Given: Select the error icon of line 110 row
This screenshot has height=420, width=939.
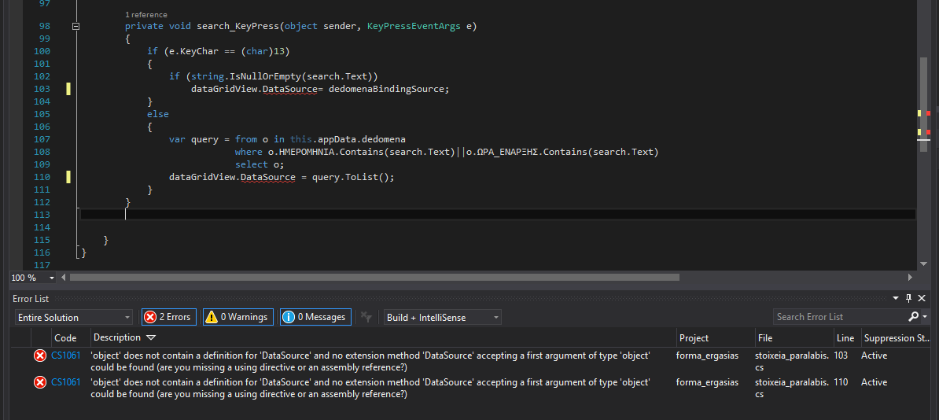Looking at the screenshot, I should point(40,382).
